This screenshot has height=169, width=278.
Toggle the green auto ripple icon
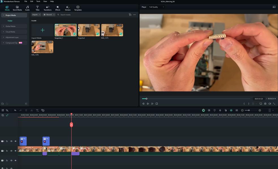(231, 110)
